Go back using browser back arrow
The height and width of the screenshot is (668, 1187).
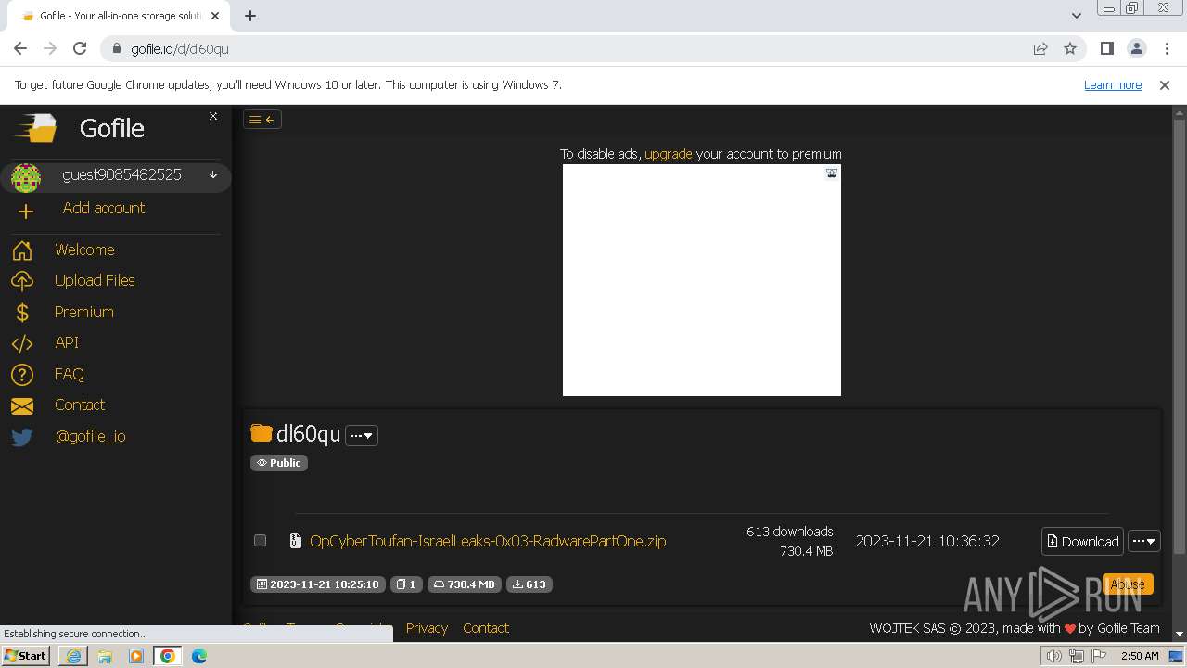coord(20,48)
